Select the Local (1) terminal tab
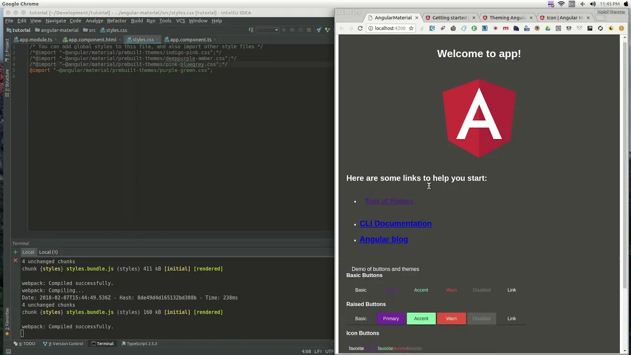Image resolution: width=631 pixels, height=355 pixels. pyautogui.click(x=48, y=252)
